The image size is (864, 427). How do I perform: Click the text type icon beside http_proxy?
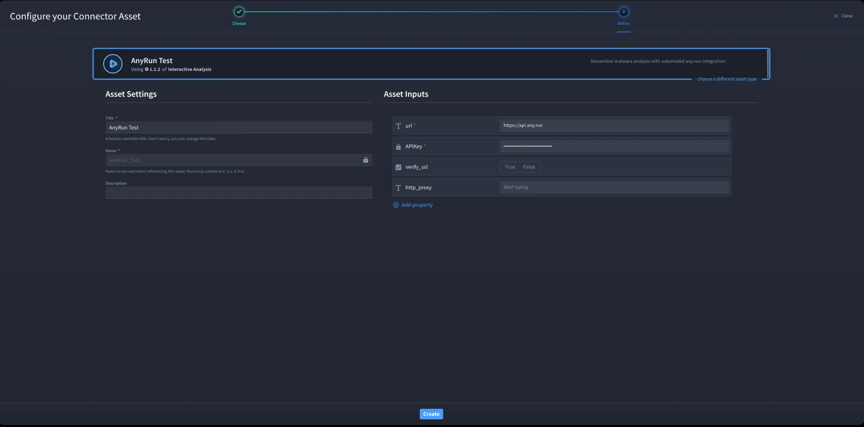pyautogui.click(x=398, y=188)
